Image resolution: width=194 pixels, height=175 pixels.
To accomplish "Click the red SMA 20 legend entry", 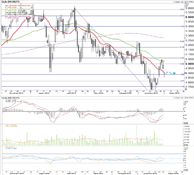I will (19, 6).
